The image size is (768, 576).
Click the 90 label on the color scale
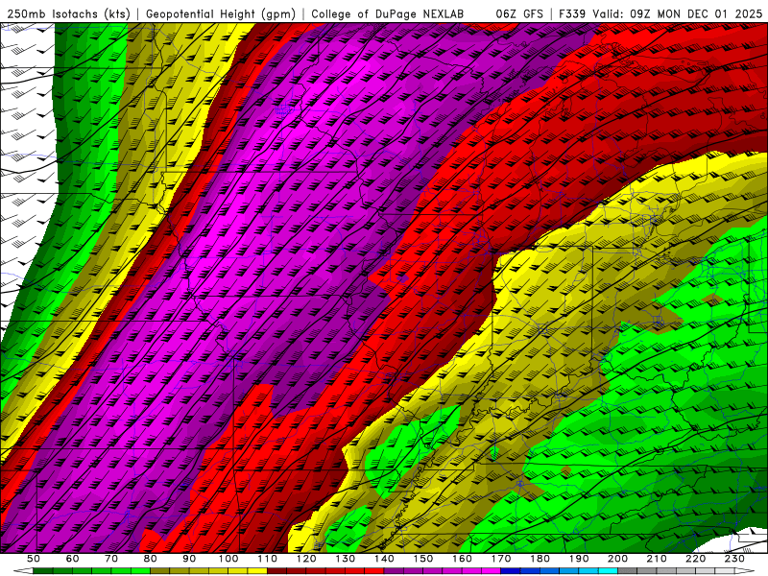pos(189,559)
